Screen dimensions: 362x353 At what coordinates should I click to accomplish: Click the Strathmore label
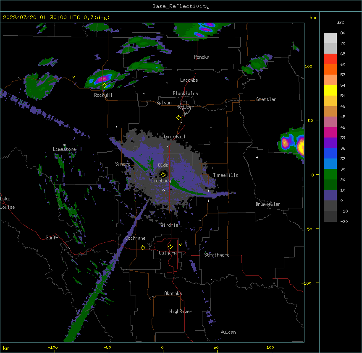coord(217,255)
